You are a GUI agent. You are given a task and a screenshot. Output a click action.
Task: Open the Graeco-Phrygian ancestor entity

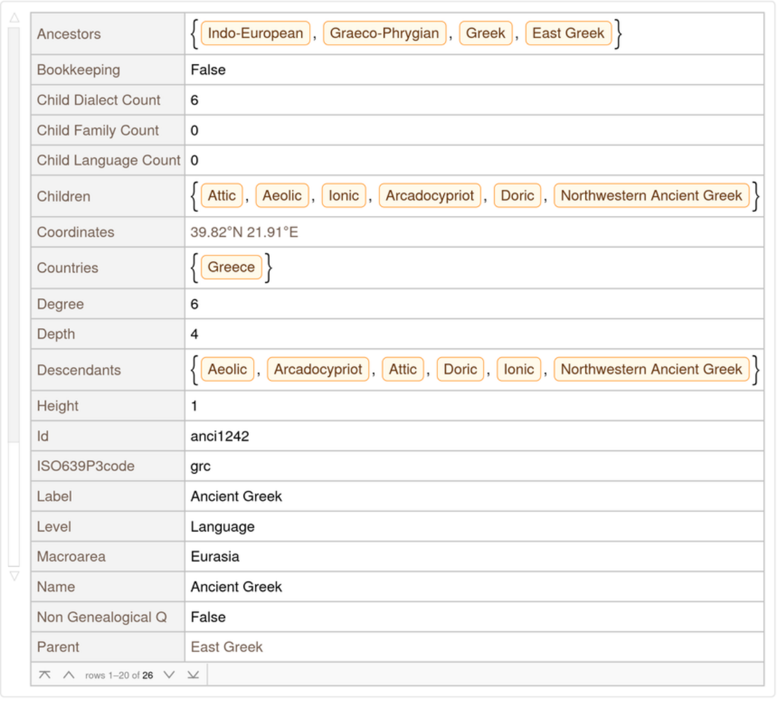click(384, 33)
